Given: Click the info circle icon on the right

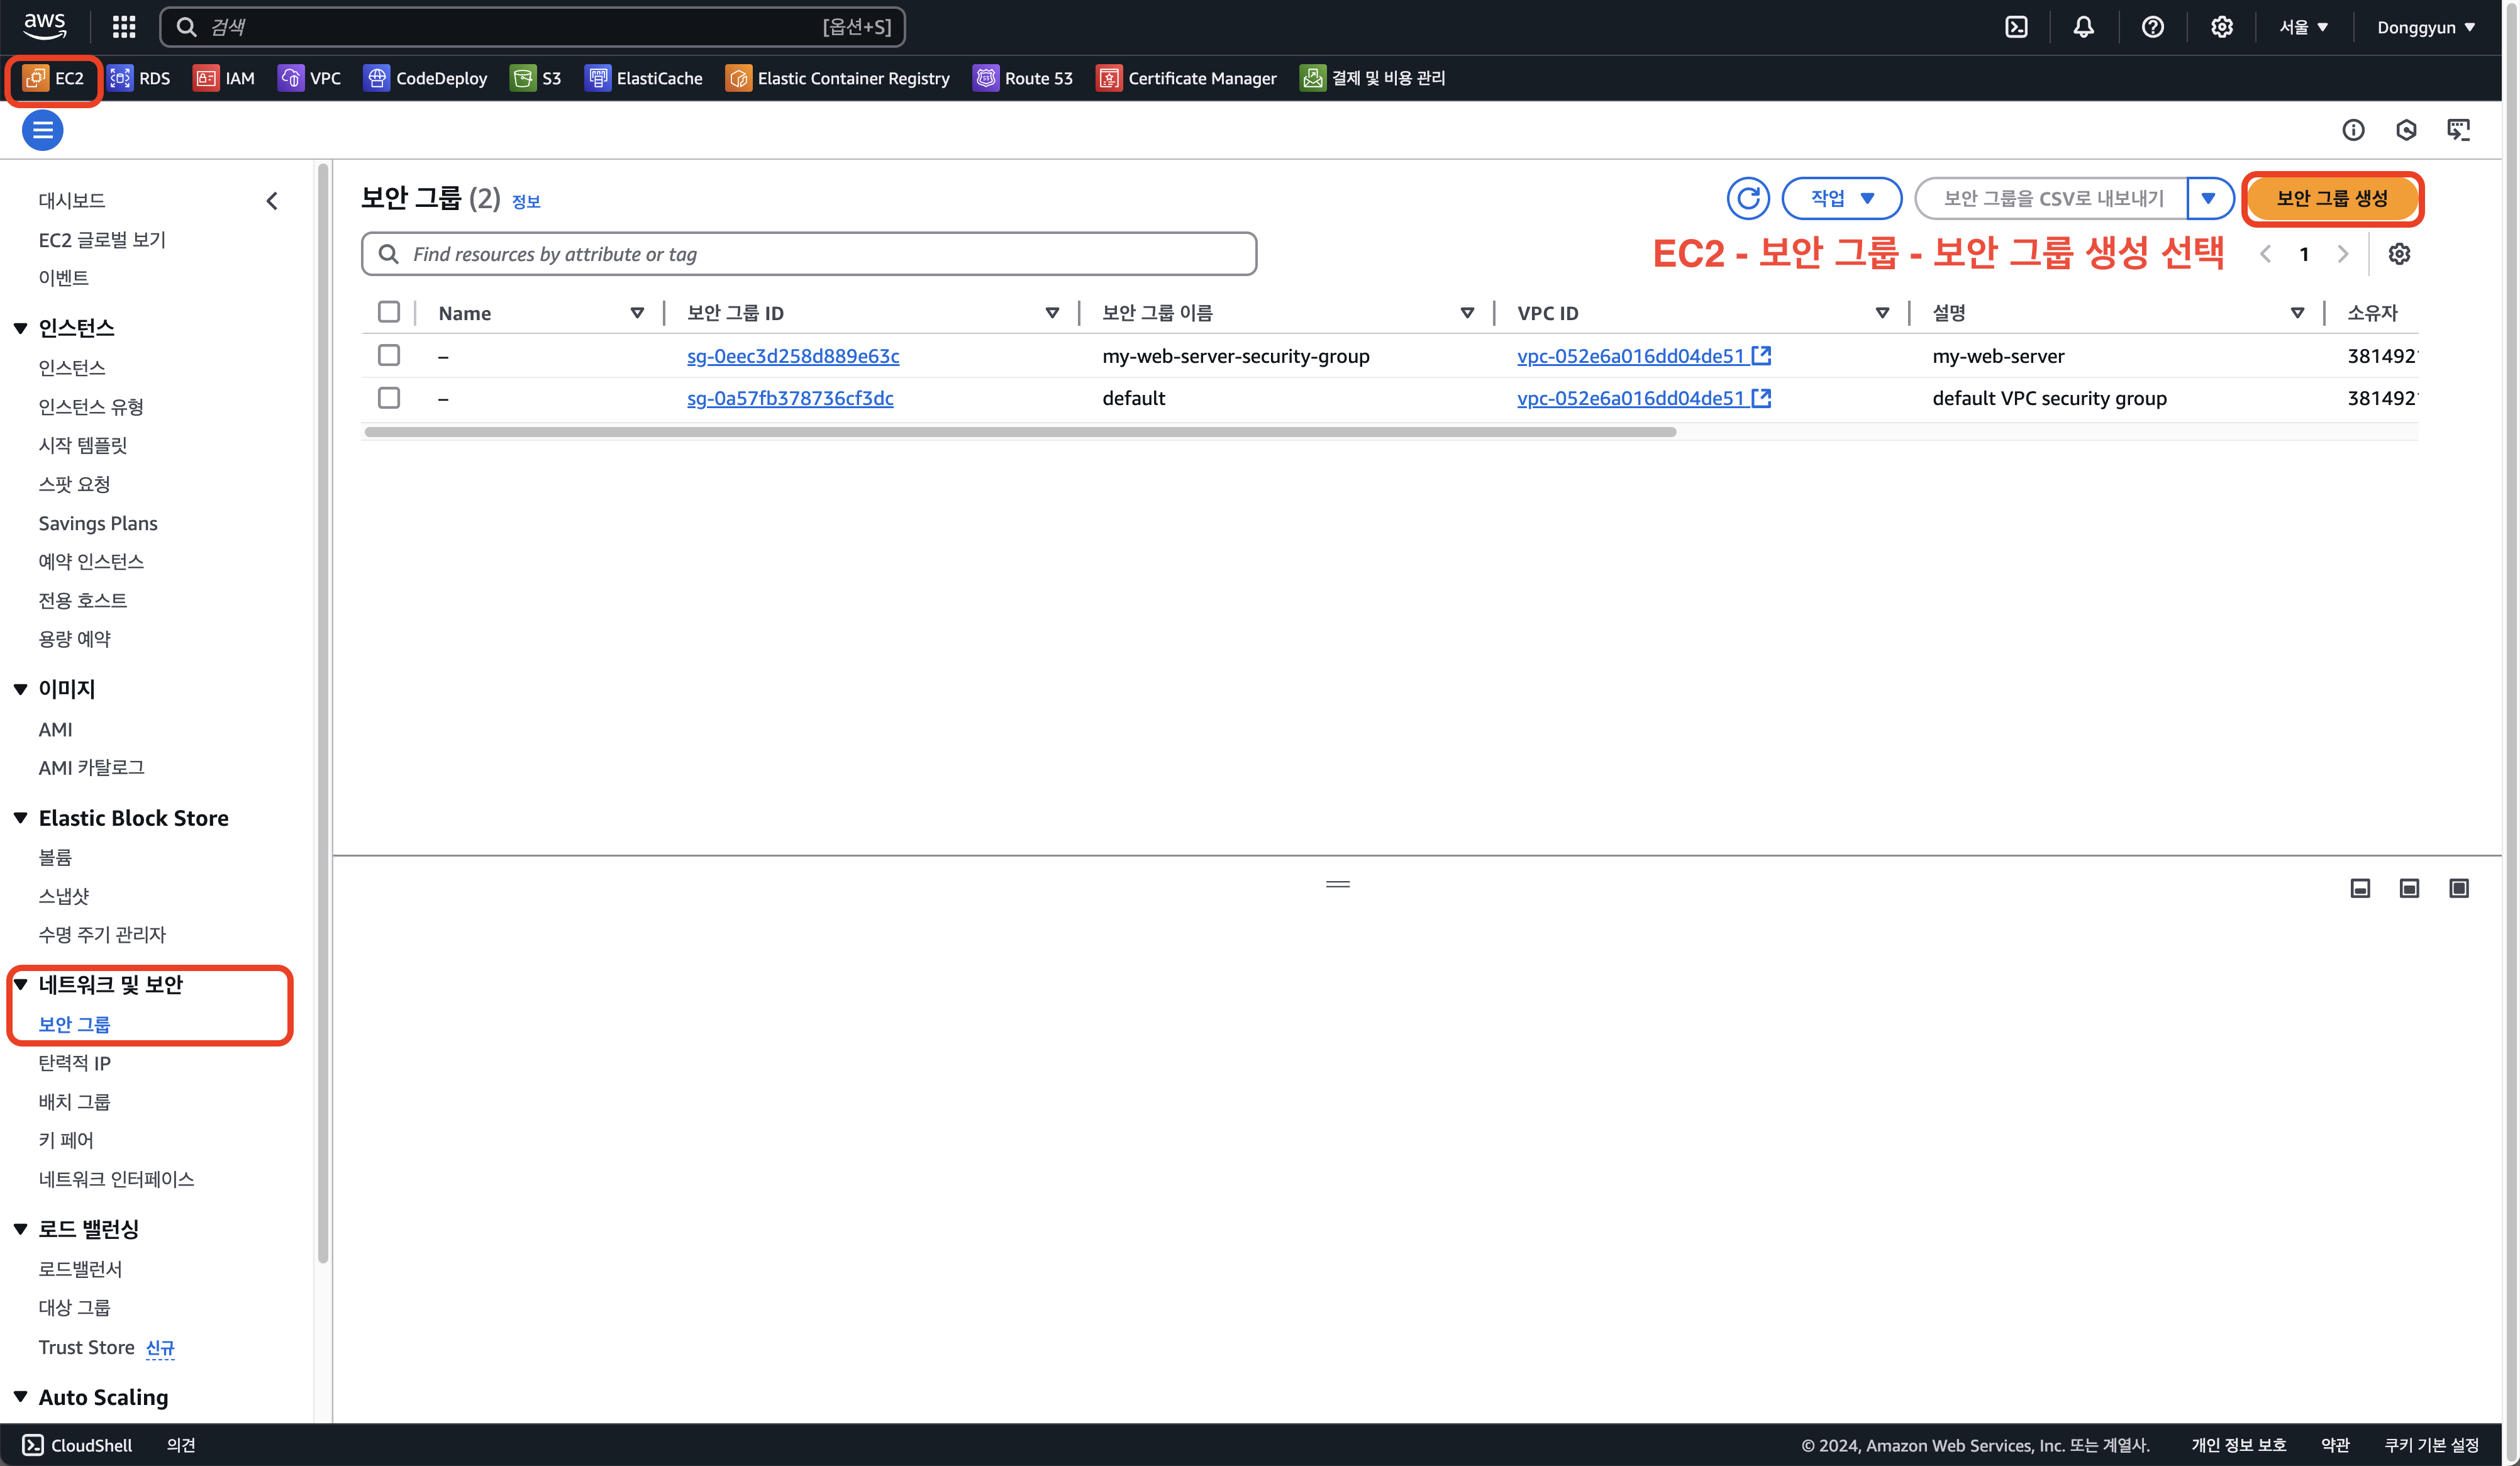Looking at the screenshot, I should click(2353, 130).
